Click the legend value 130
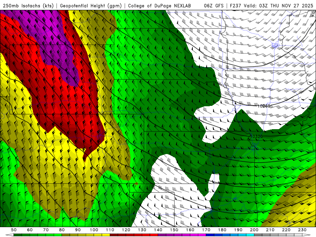Viewport: 316px width, 237px height. point(142,230)
